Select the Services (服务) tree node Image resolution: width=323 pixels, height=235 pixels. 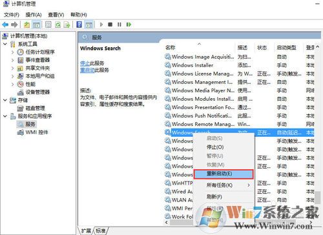pos(30,124)
